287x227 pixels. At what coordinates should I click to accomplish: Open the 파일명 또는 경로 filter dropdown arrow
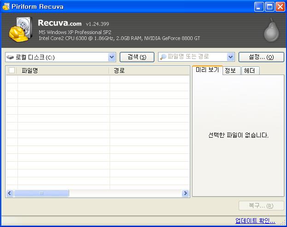[231, 57]
